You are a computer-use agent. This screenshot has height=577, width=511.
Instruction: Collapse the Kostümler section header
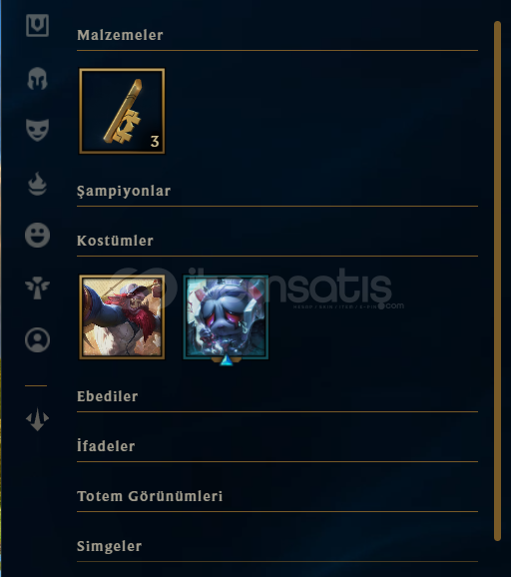(x=115, y=241)
